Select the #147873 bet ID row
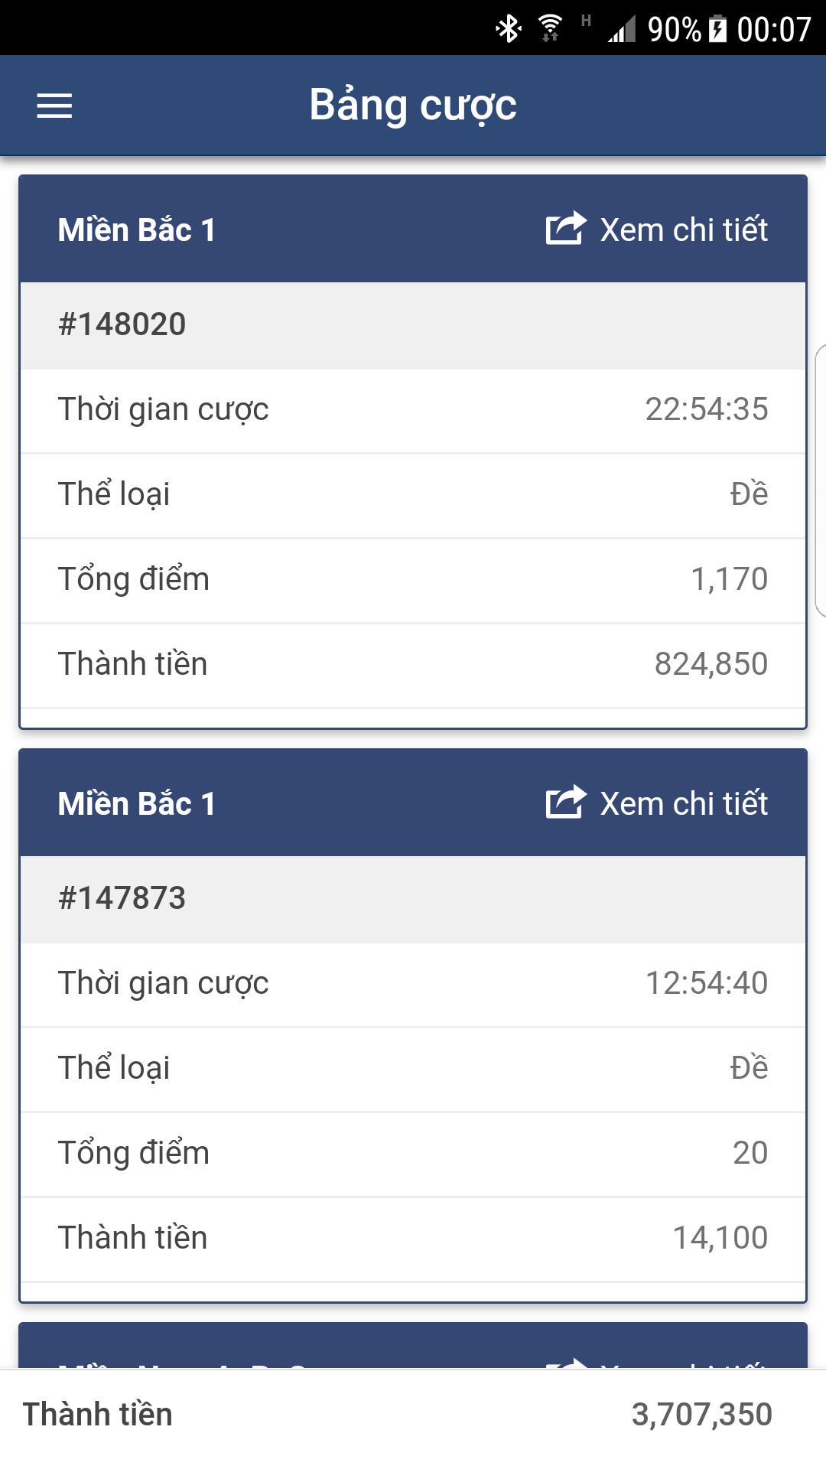Screen dimensions: 826x1469 [x=413, y=898]
